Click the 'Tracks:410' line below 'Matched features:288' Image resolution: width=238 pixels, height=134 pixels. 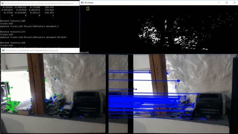[7, 23]
